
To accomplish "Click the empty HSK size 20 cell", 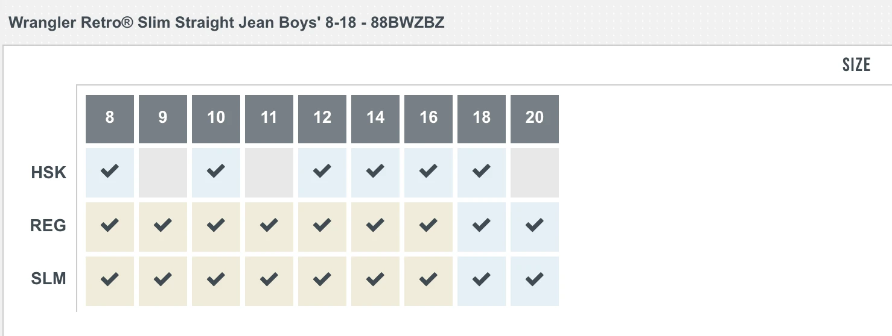I will click(535, 172).
